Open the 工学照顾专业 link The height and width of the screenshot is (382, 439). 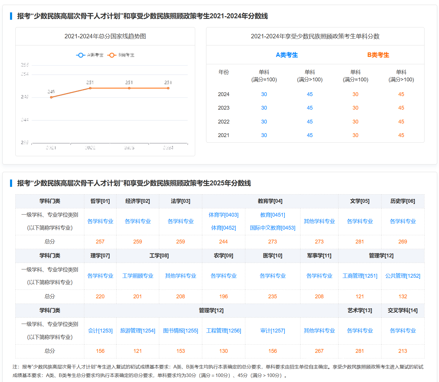137,276
